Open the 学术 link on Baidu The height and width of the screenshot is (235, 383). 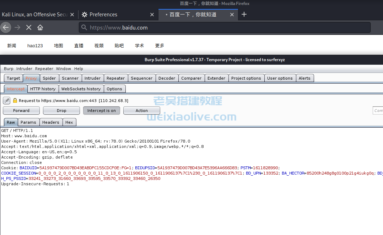coord(140,46)
